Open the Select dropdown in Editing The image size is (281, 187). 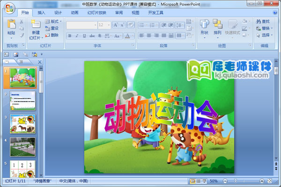point(265,35)
